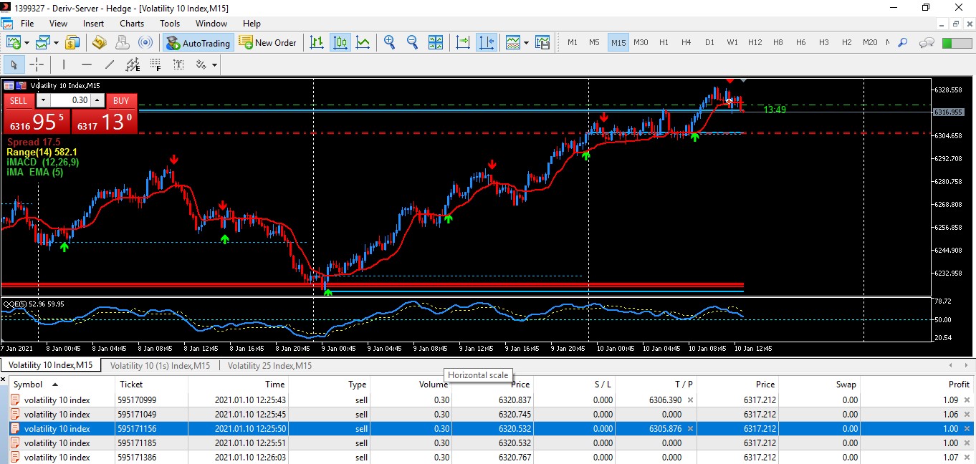Select the crosshair cursor tool
Image resolution: width=976 pixels, height=464 pixels.
[37, 65]
